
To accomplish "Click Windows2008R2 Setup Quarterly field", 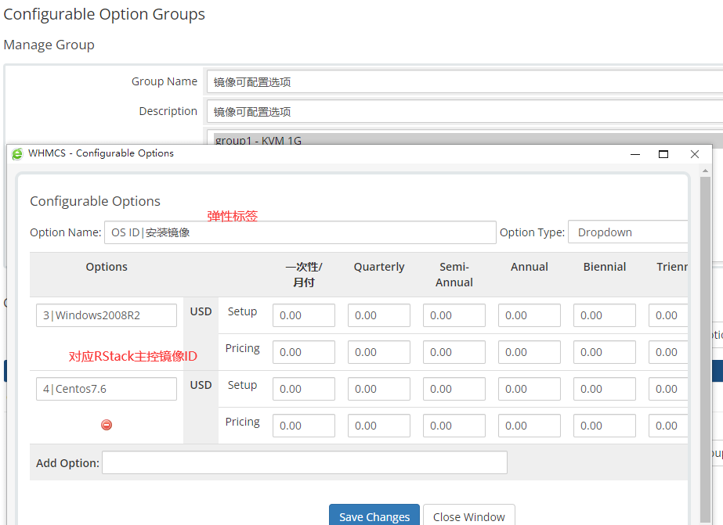I will (x=379, y=315).
